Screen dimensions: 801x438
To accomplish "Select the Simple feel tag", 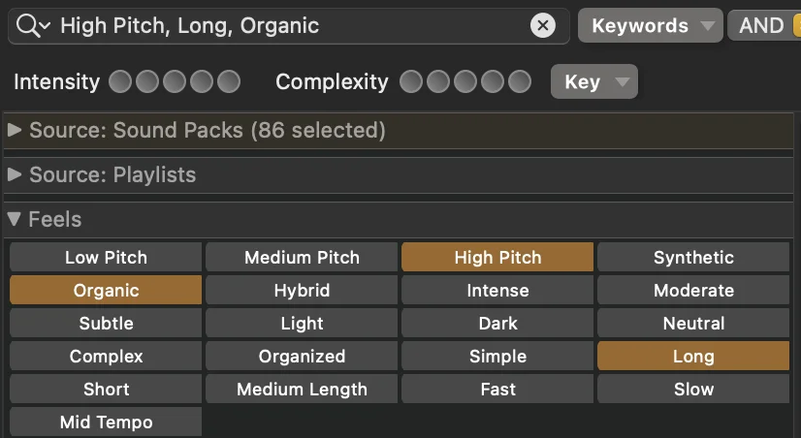I will [x=497, y=356].
